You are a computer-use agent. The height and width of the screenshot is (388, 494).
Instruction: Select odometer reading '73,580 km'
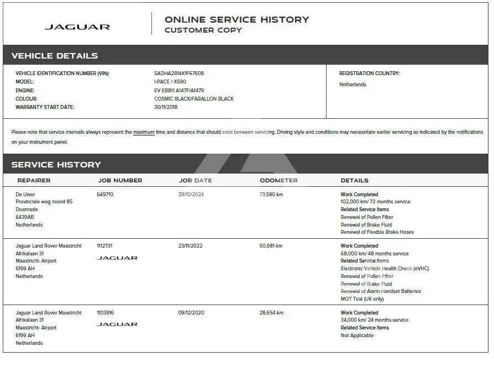point(271,195)
